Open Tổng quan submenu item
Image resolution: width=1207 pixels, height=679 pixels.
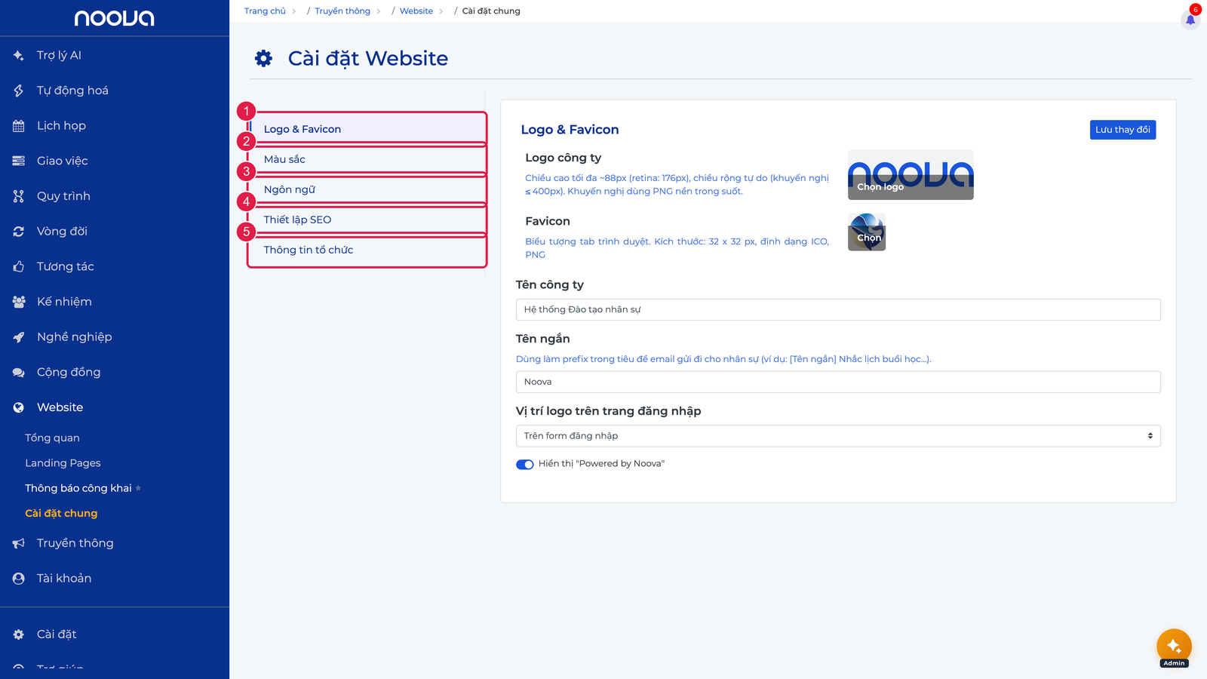click(52, 438)
